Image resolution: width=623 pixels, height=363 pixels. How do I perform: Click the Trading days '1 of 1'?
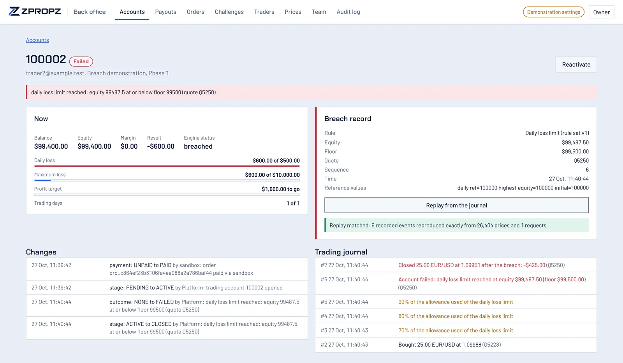click(293, 203)
